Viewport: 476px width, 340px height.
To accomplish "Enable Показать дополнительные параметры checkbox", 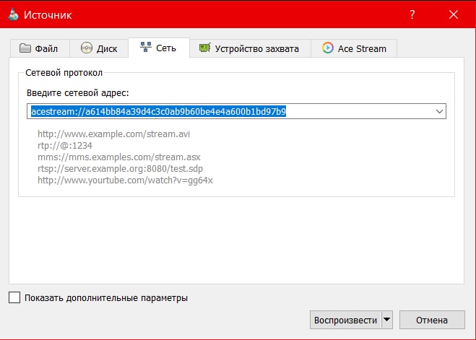I will [14, 297].
